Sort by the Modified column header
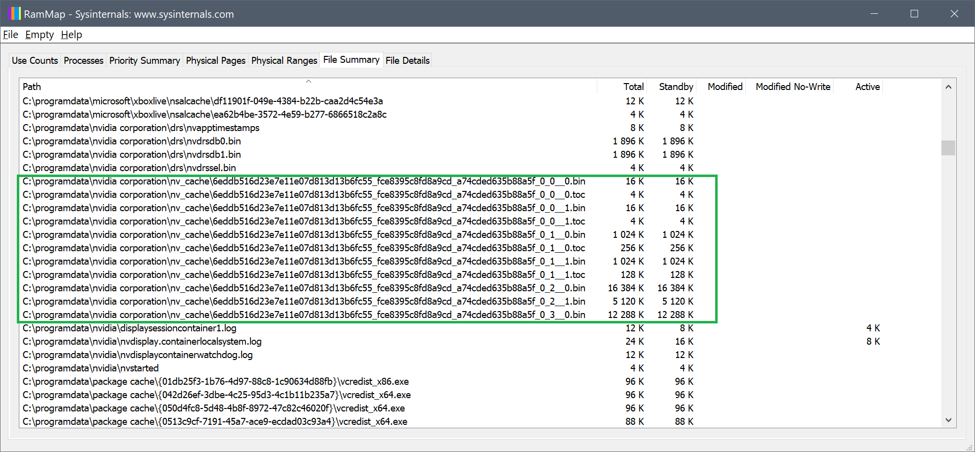 [721, 87]
